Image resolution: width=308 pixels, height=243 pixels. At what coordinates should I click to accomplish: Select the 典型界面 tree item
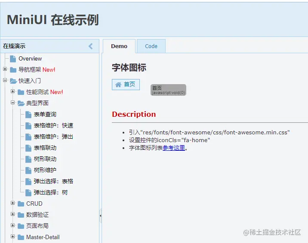[37, 103]
